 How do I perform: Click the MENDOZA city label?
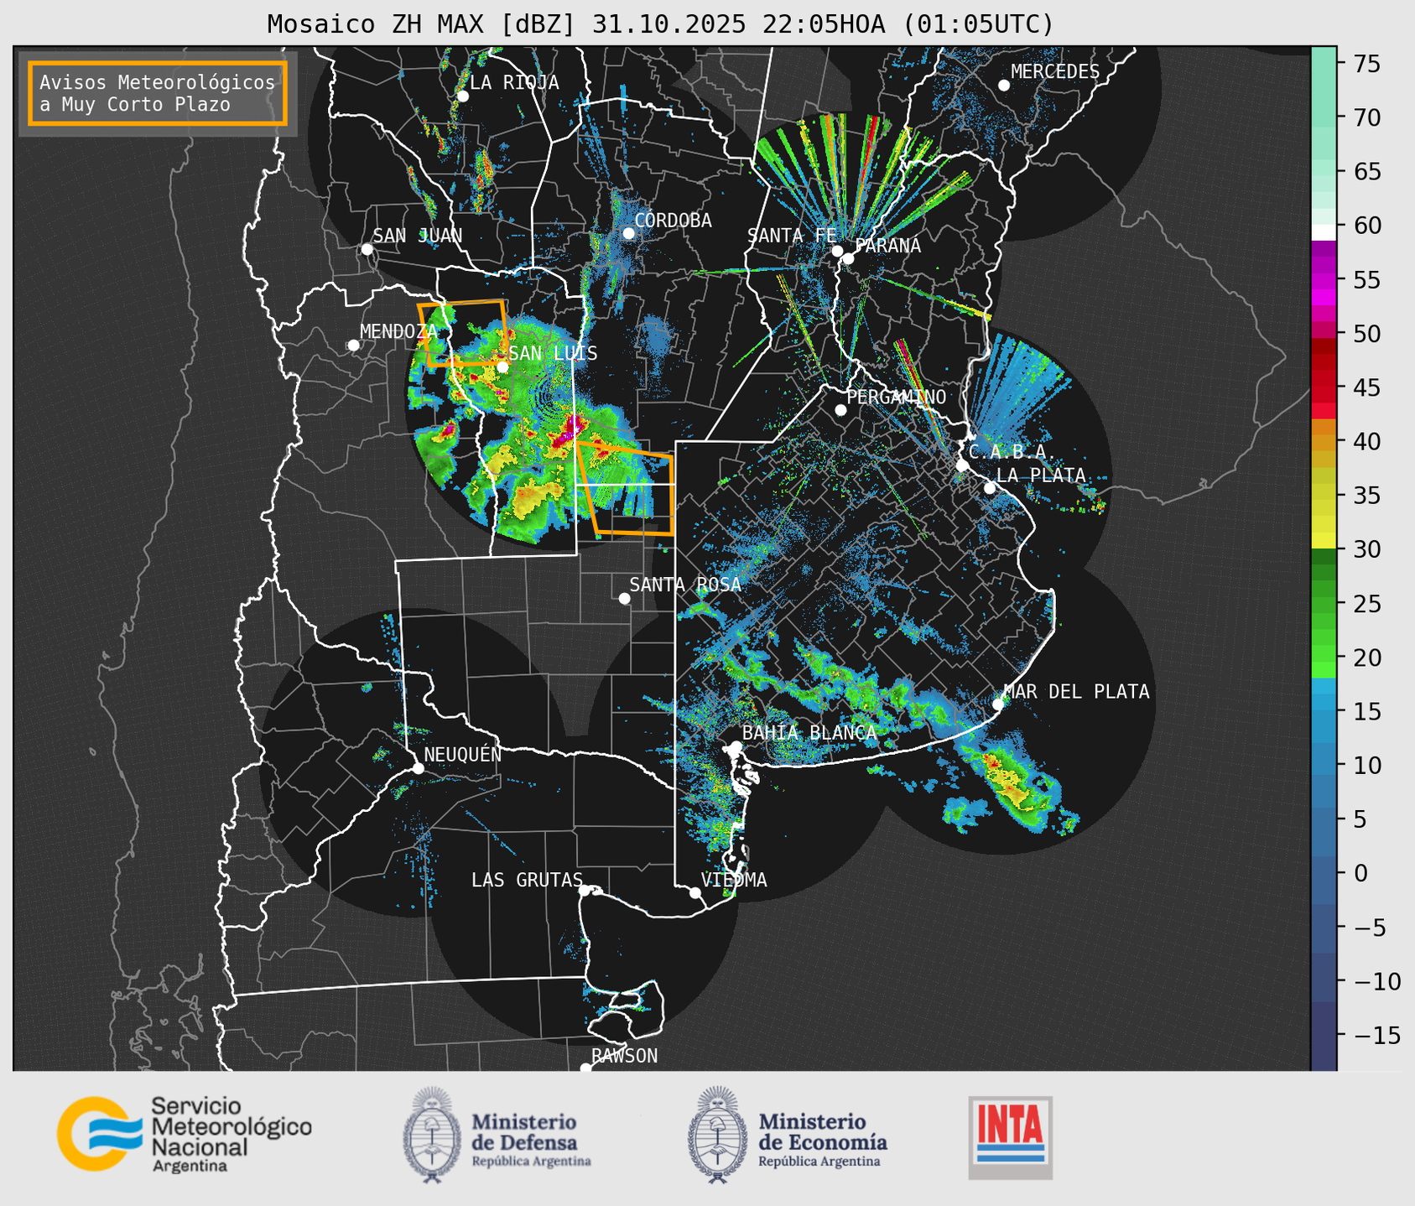pos(398,331)
